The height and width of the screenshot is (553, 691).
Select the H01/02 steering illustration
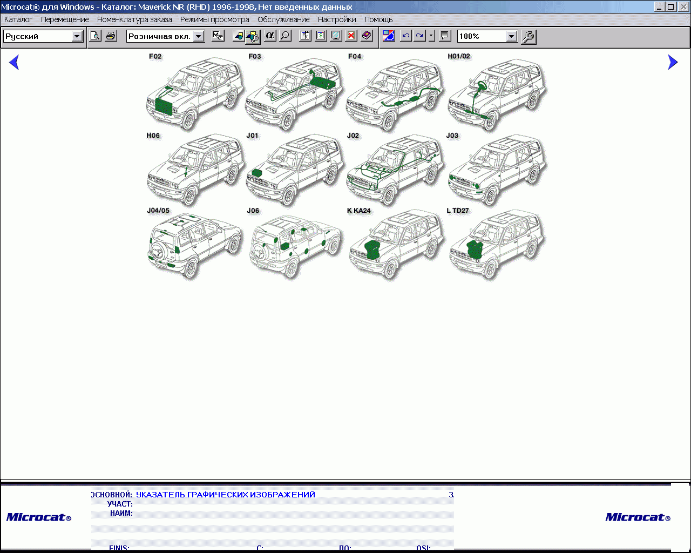point(497,92)
